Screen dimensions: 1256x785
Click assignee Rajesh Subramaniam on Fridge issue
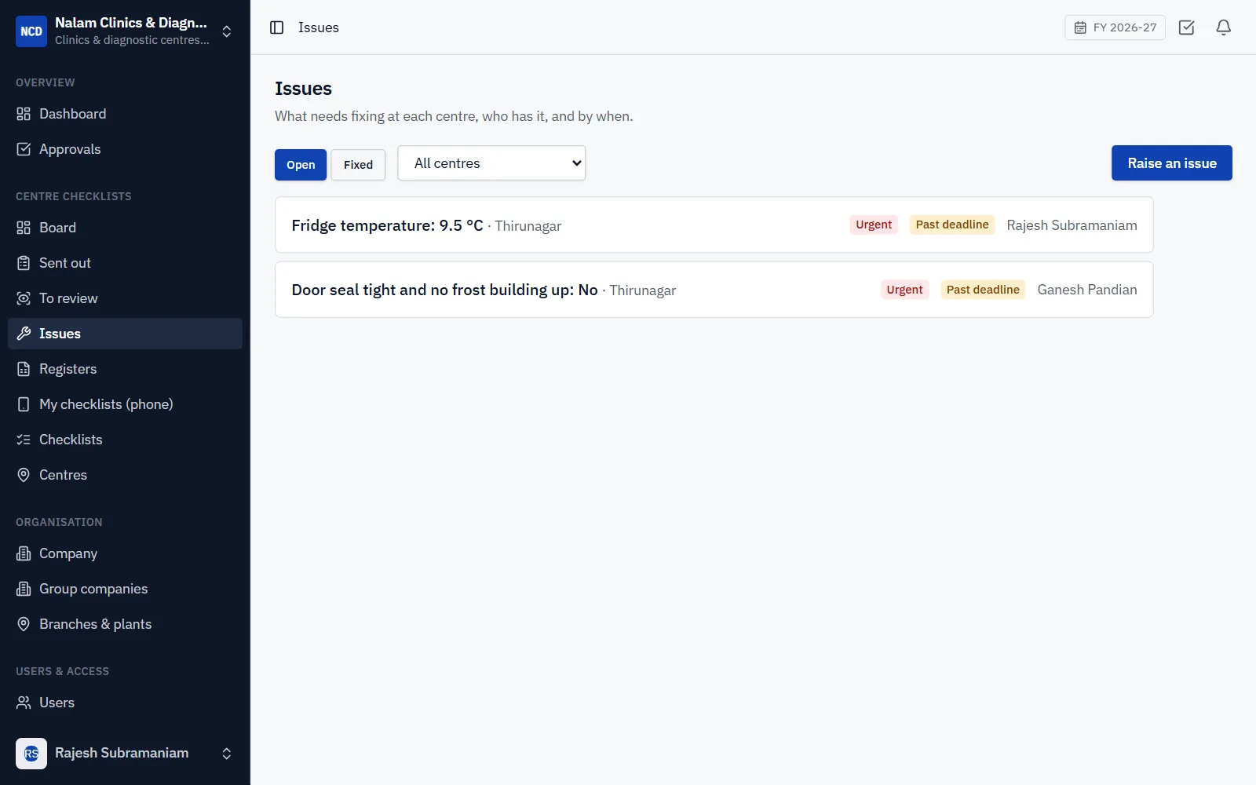point(1072,225)
